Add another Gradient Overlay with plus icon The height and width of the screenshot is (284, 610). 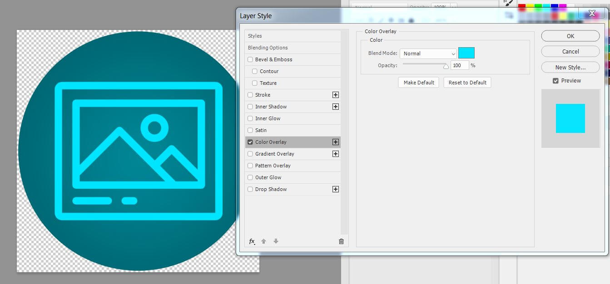point(335,154)
